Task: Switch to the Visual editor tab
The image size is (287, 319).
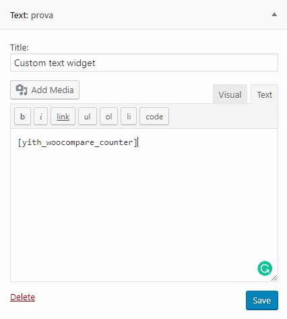Action: point(230,94)
